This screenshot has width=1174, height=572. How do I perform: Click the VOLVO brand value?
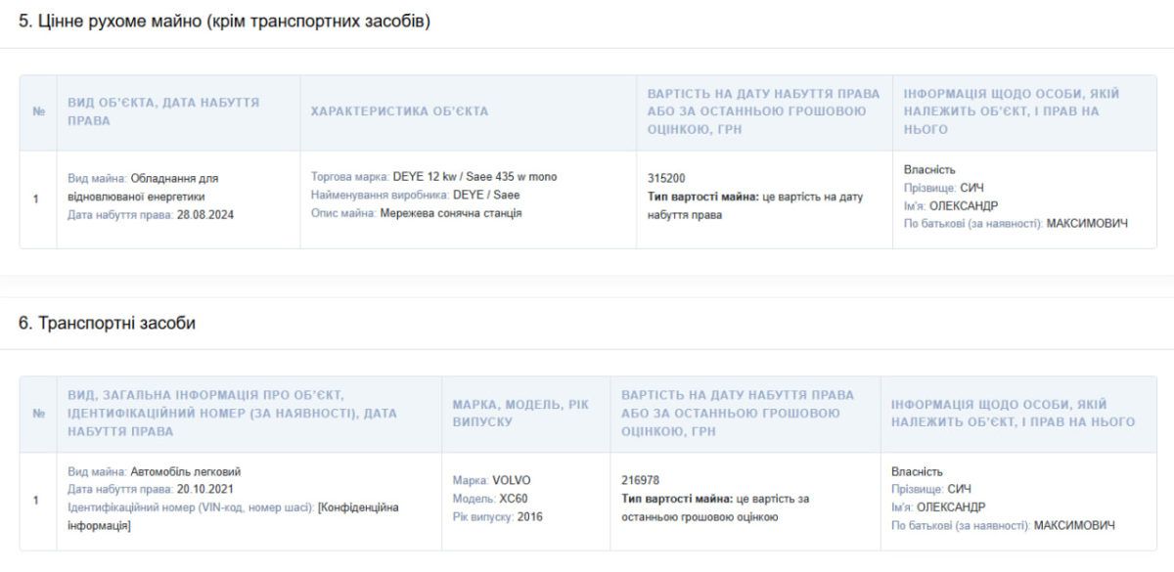[511, 480]
